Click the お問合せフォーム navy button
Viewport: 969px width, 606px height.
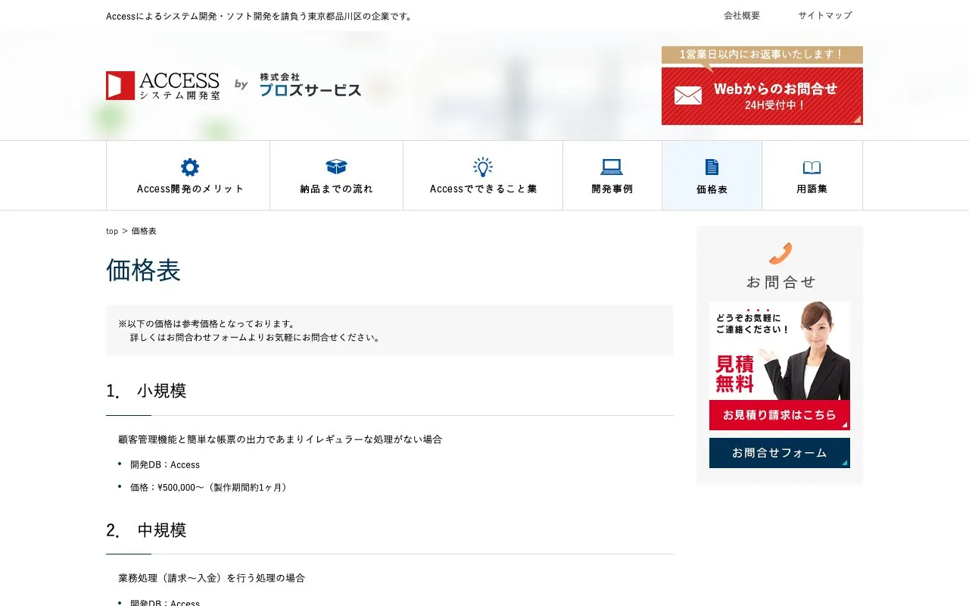point(780,453)
